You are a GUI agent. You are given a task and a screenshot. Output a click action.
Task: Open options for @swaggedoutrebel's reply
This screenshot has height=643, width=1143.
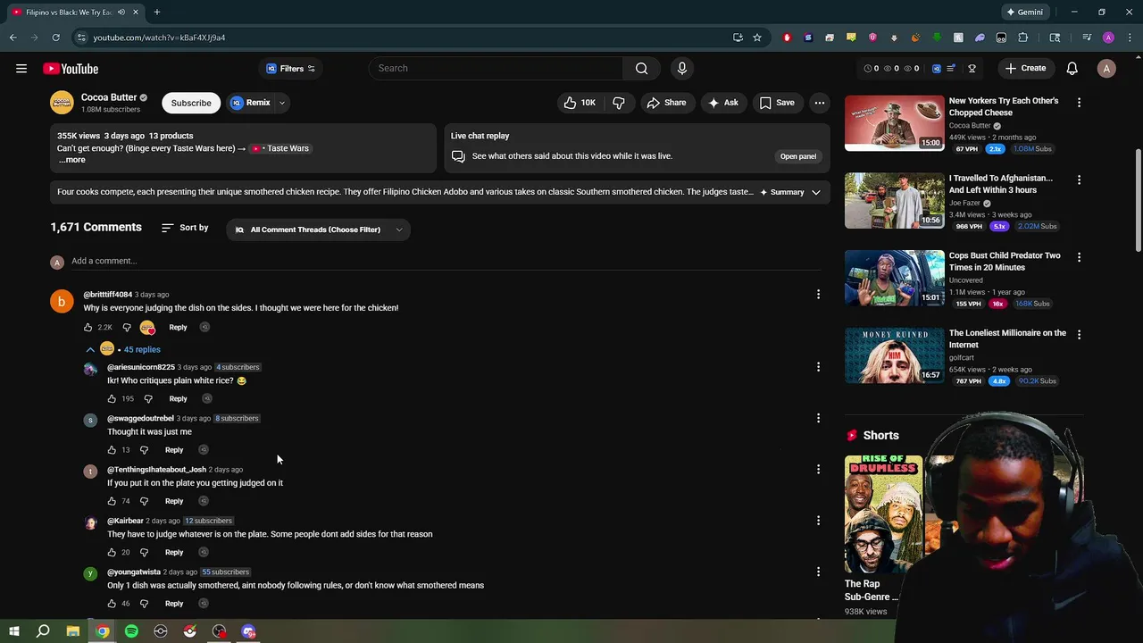[818, 418]
